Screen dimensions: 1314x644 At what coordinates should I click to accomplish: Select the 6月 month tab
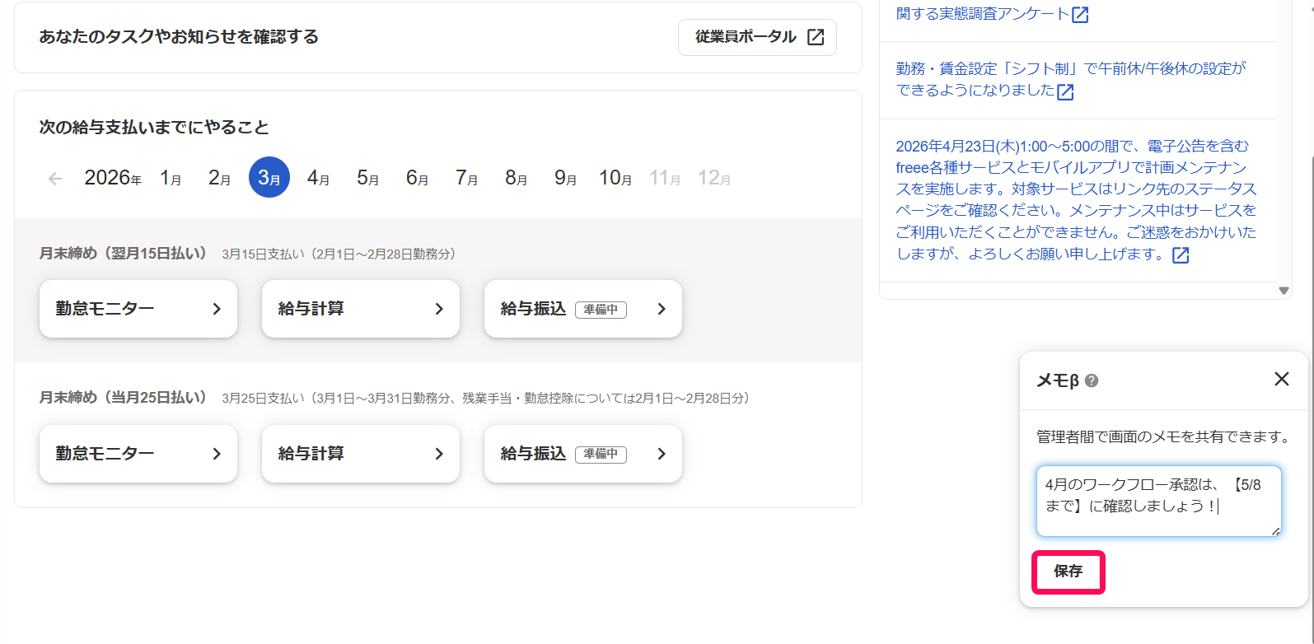tap(418, 178)
